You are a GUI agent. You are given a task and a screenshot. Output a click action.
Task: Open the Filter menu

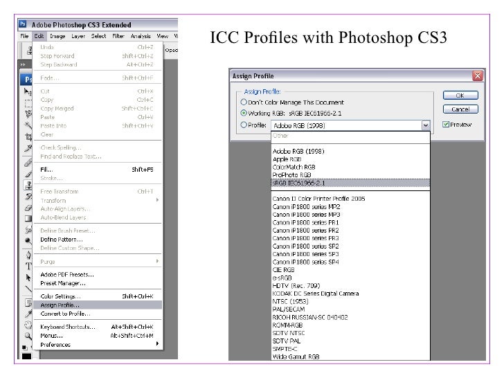coord(118,36)
